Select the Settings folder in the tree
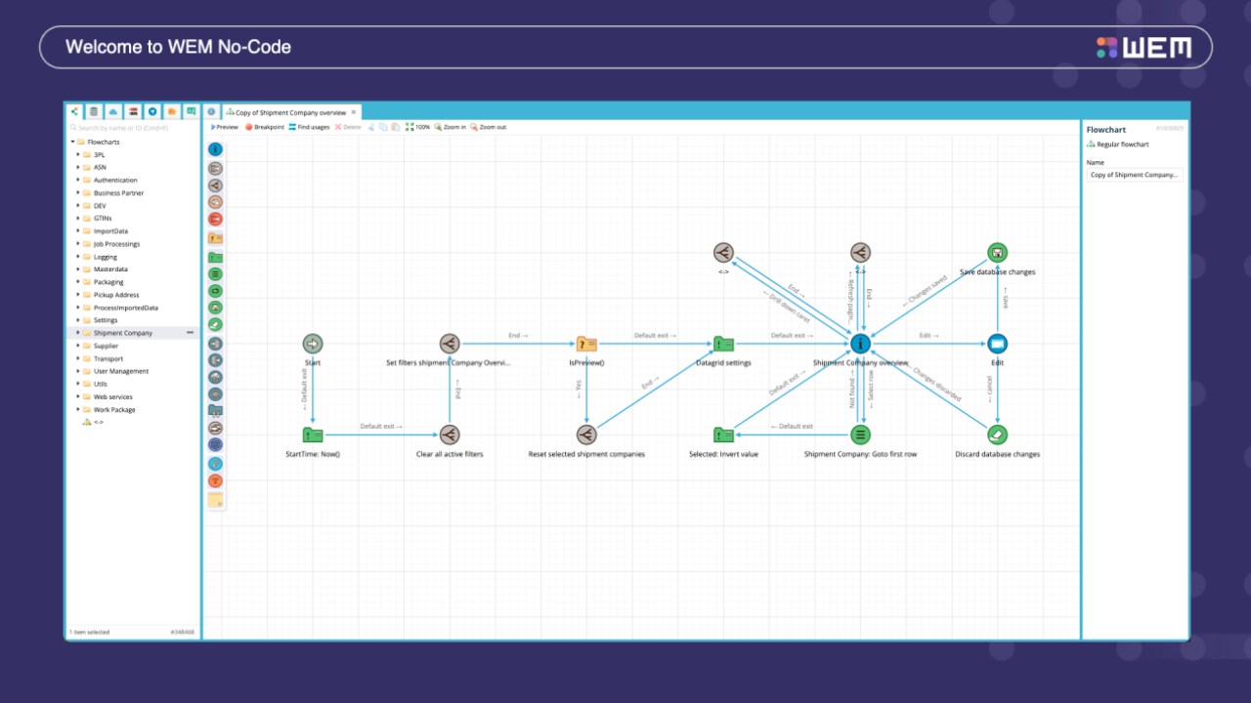The image size is (1251, 703). point(106,320)
